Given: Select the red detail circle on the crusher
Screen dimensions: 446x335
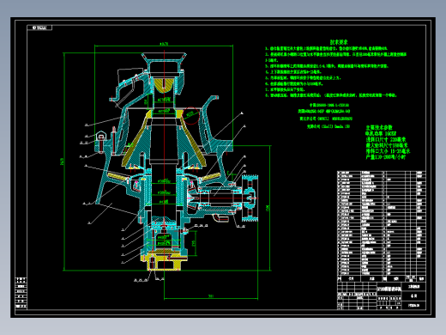Looking at the screenshot, I should click(191, 116).
